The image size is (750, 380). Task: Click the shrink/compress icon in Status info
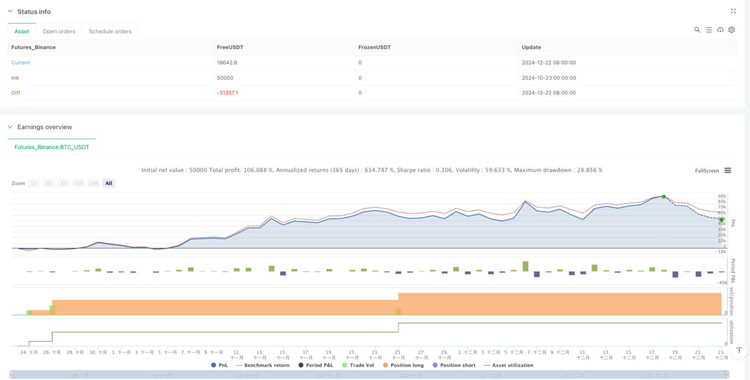pos(733,11)
